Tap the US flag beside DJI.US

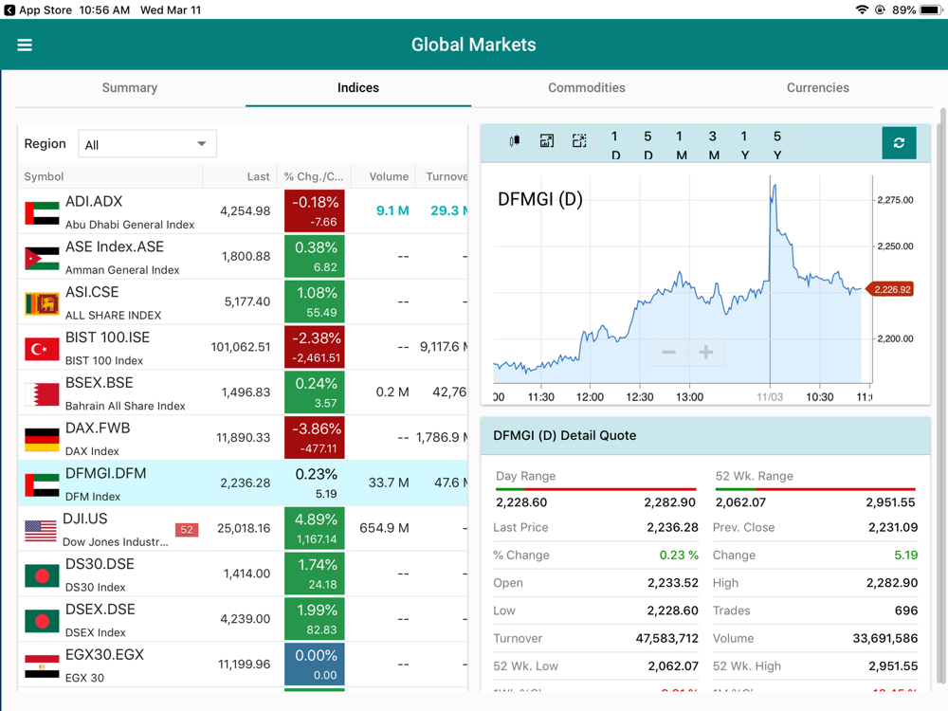pyautogui.click(x=41, y=530)
